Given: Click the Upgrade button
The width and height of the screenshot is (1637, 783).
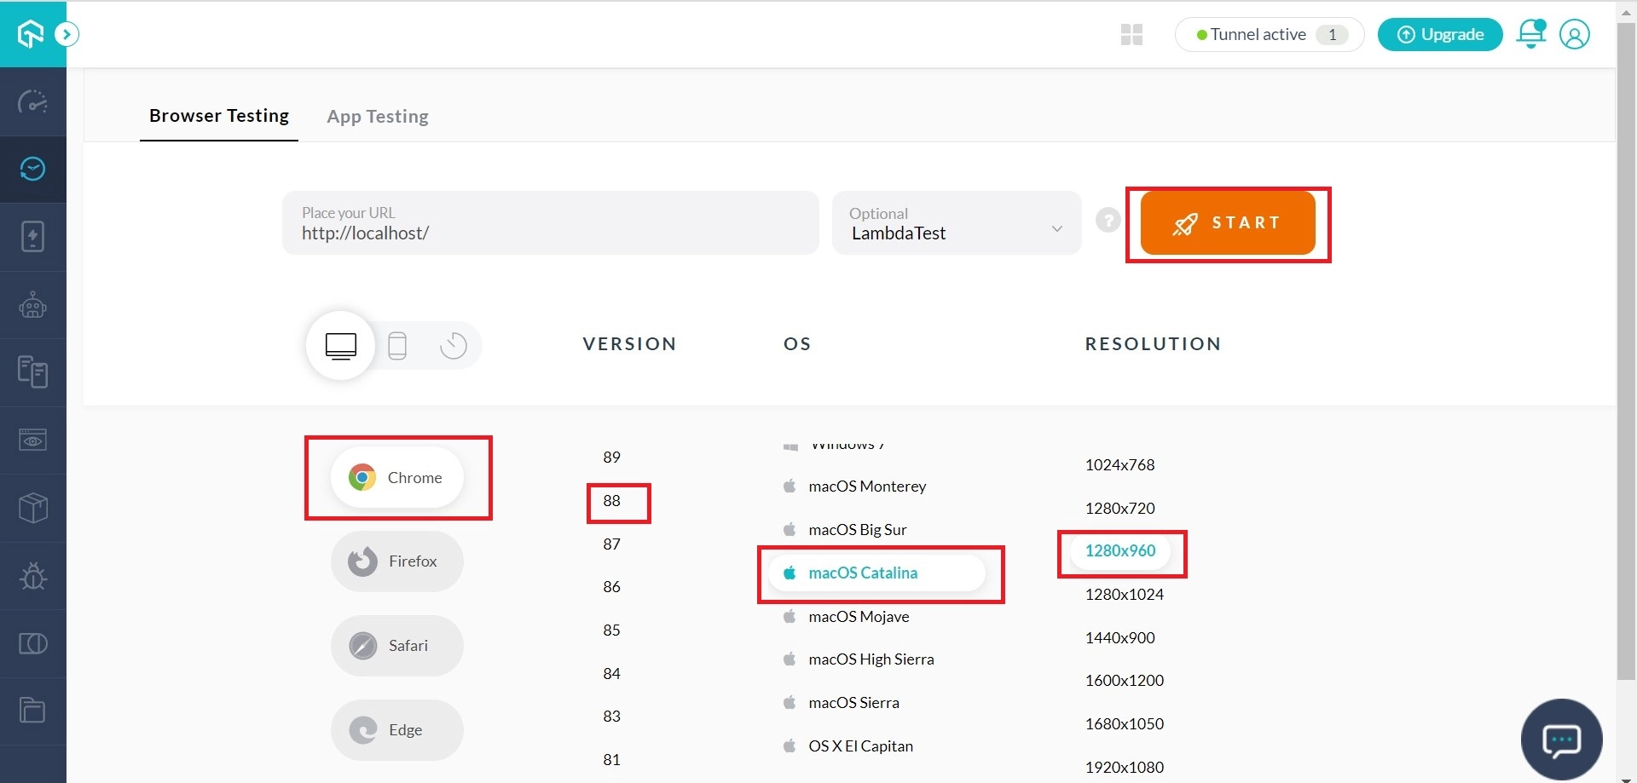Looking at the screenshot, I should click(1440, 34).
